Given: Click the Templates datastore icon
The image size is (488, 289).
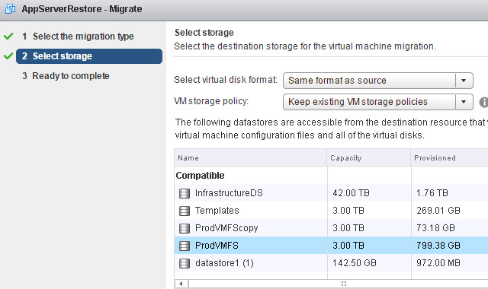Looking at the screenshot, I should point(185,211).
